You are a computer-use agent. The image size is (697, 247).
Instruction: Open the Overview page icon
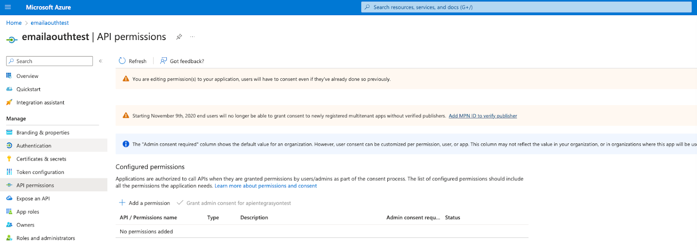point(9,76)
